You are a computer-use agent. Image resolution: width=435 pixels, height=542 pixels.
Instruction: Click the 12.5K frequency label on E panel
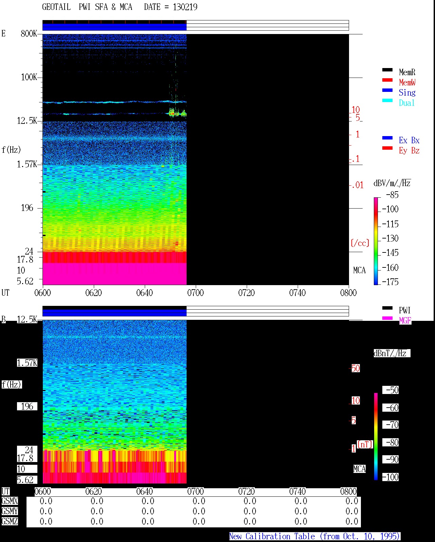click(27, 120)
